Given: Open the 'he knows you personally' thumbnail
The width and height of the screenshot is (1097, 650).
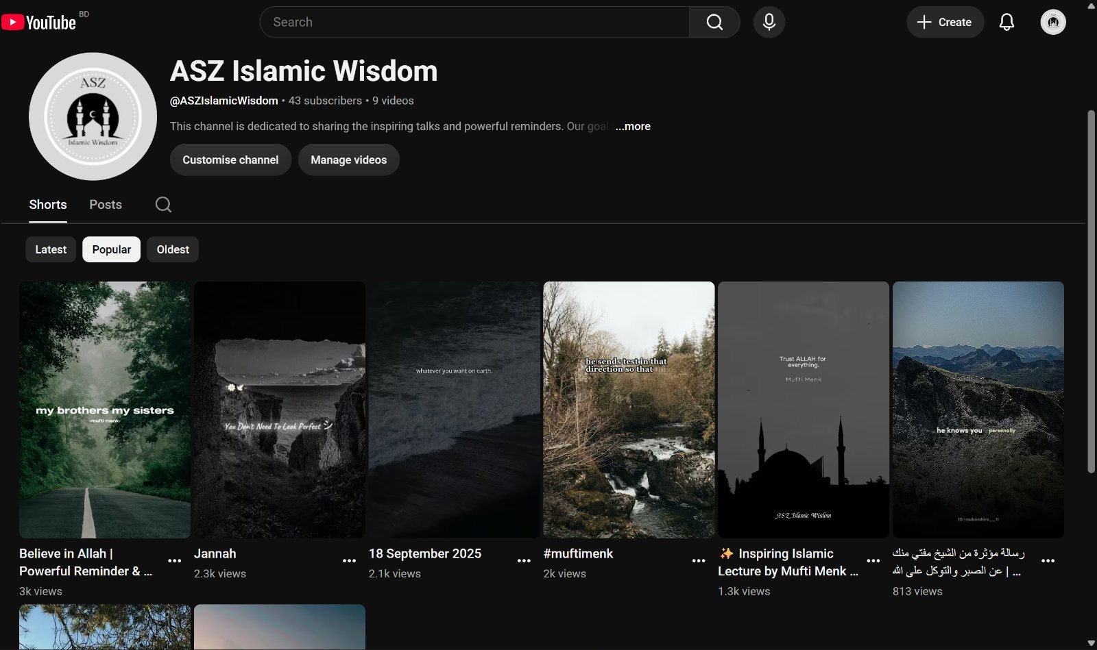Looking at the screenshot, I should point(978,410).
